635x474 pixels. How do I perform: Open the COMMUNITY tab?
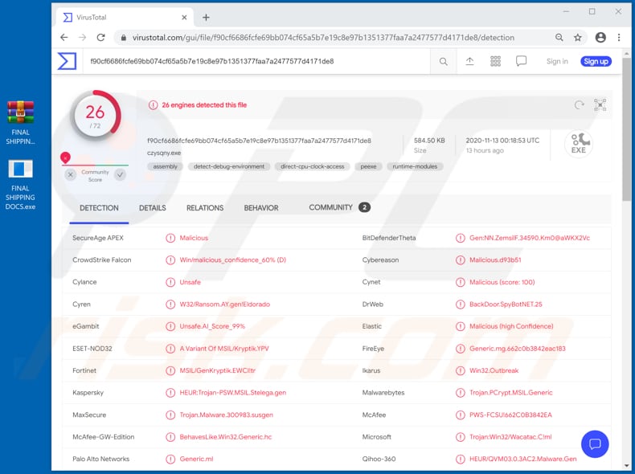click(339, 207)
